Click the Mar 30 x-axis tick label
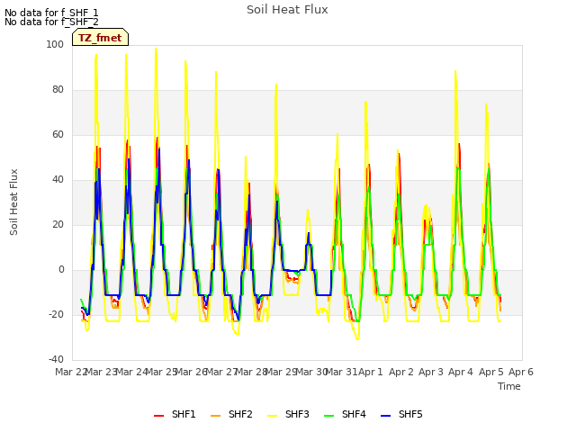The image size is (576, 432). pos(311,372)
